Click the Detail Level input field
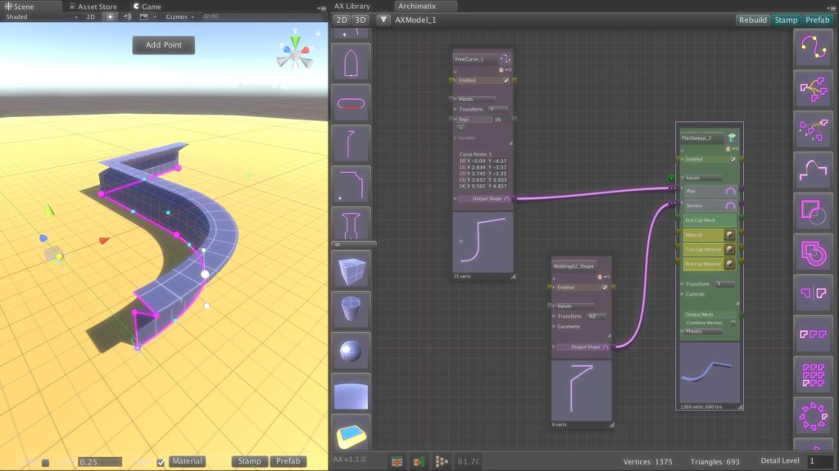The height and width of the screenshot is (471, 839). pos(820,462)
